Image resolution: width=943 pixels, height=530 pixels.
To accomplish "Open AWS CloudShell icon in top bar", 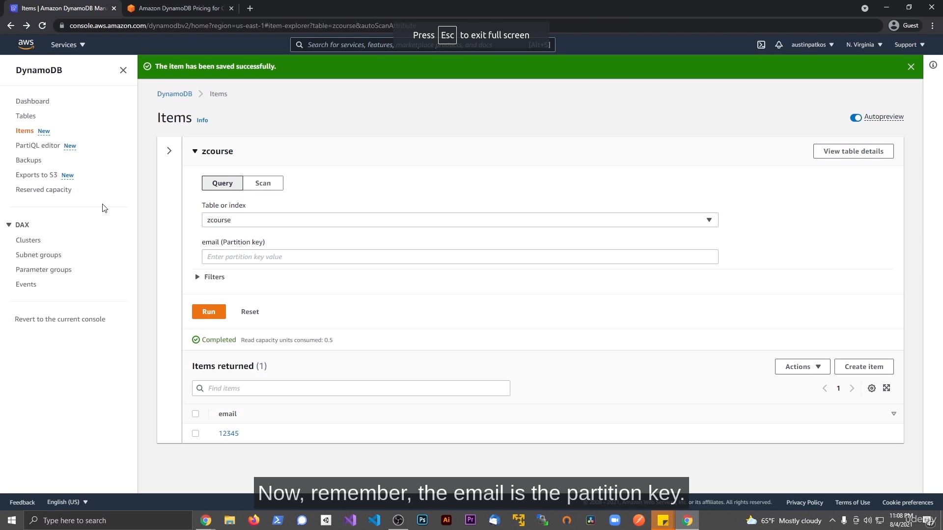I will tap(761, 45).
